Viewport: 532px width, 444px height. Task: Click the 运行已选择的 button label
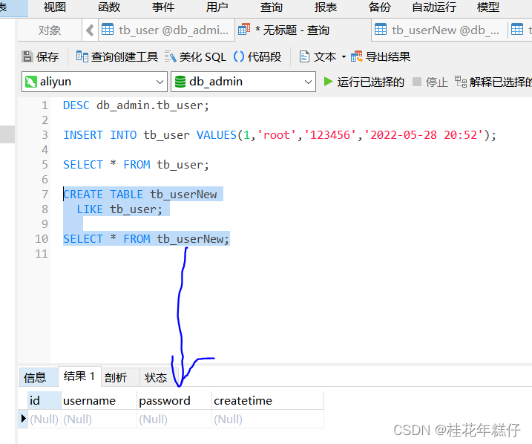pyautogui.click(x=370, y=82)
